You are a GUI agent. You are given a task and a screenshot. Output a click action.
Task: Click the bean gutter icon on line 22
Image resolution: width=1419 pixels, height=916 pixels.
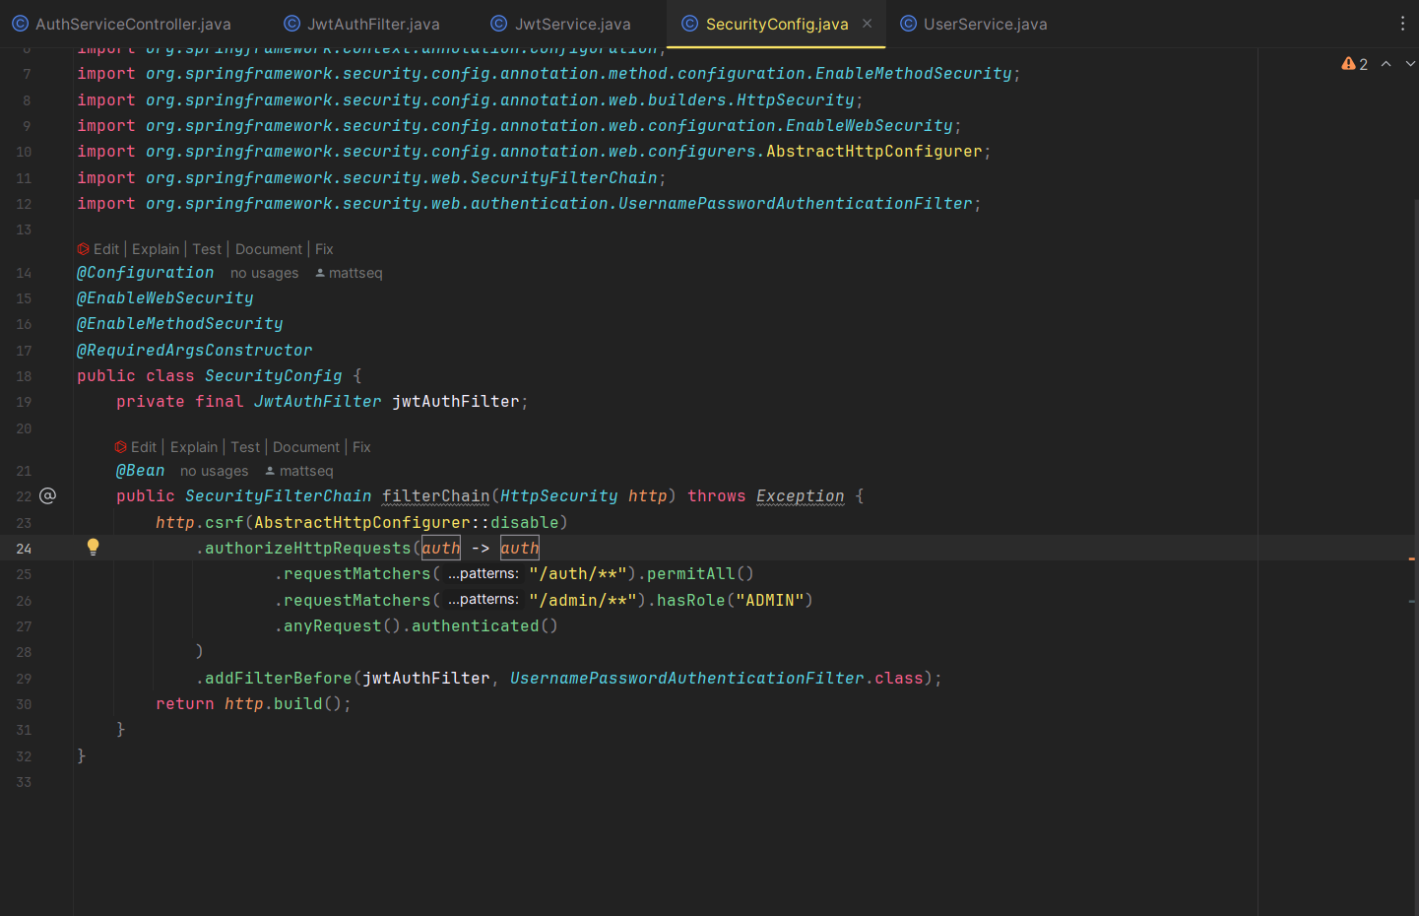(x=47, y=495)
